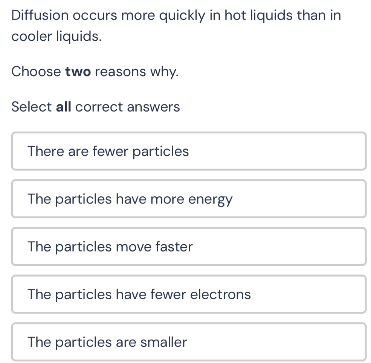
Task: Click the 'Choose two reasons why.' prompt
Action: point(95,71)
